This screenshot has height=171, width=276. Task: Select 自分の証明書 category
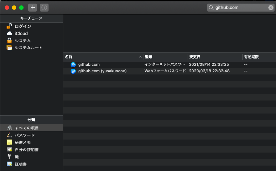coord(32,150)
